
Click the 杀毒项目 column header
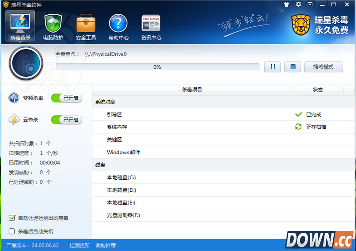(x=192, y=90)
